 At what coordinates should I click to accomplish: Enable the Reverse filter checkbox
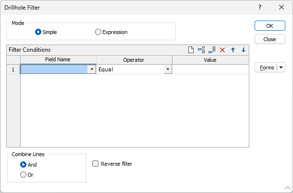[95, 164]
